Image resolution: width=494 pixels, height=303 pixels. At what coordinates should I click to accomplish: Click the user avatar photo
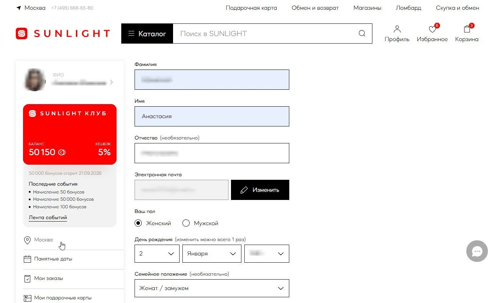click(x=35, y=80)
